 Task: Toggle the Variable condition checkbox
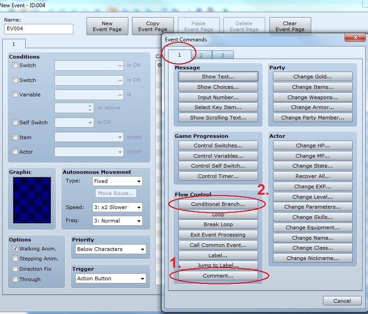point(15,95)
